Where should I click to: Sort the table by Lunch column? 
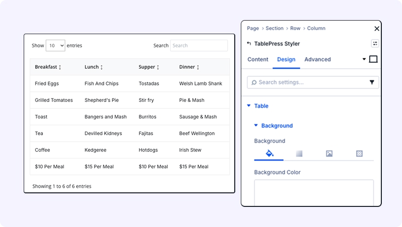pyautogui.click(x=94, y=67)
